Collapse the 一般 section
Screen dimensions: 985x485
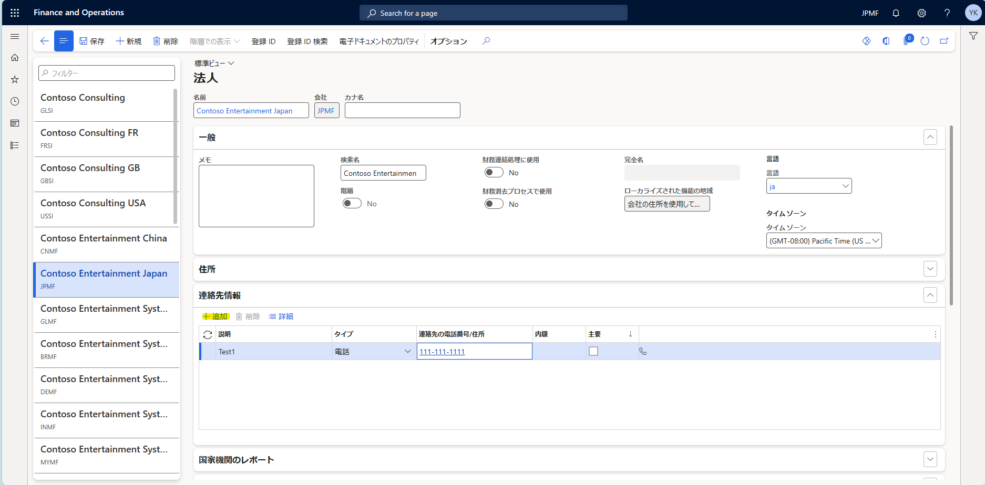pos(930,138)
